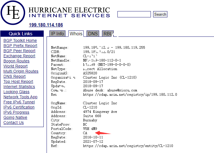The image size is (214, 153).
Task: Click the OrgName value Cluster Logic Inc
Action: pyautogui.click(x=100, y=103)
